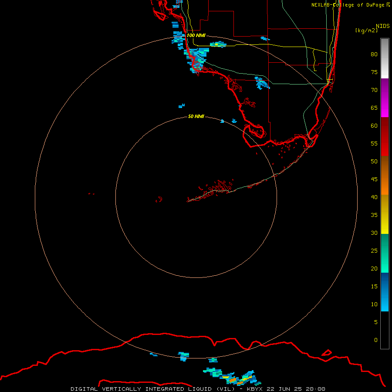This screenshot has height=392, width=392.
Task: Select the blue segment of the color scale
Action: coord(385,292)
